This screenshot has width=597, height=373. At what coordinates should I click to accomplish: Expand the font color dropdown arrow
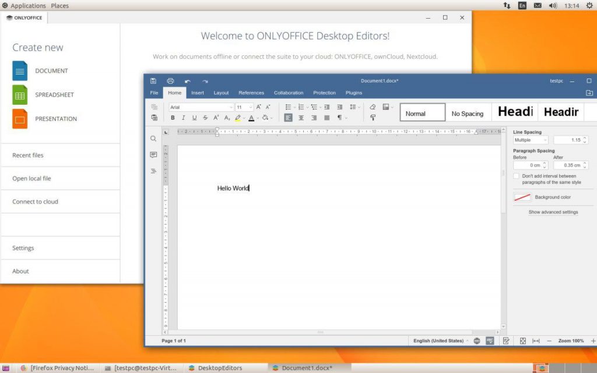click(x=257, y=118)
